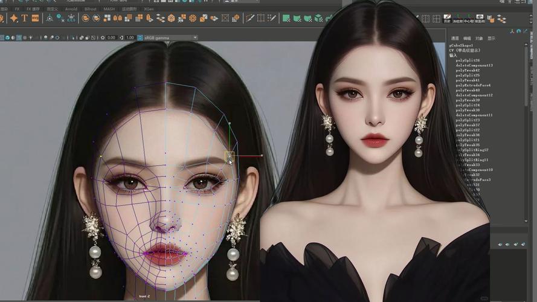537x302 pixels.
Task: Click the green cube shelf icon
Action: [319, 18]
